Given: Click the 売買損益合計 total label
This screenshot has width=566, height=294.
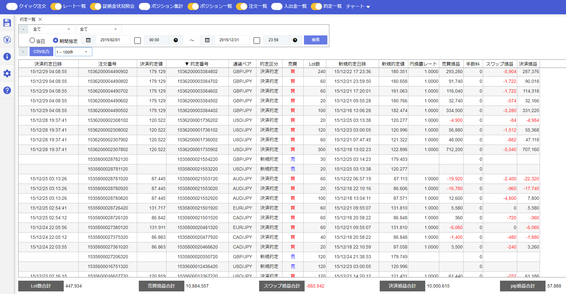Looking at the screenshot, I should [162, 286].
